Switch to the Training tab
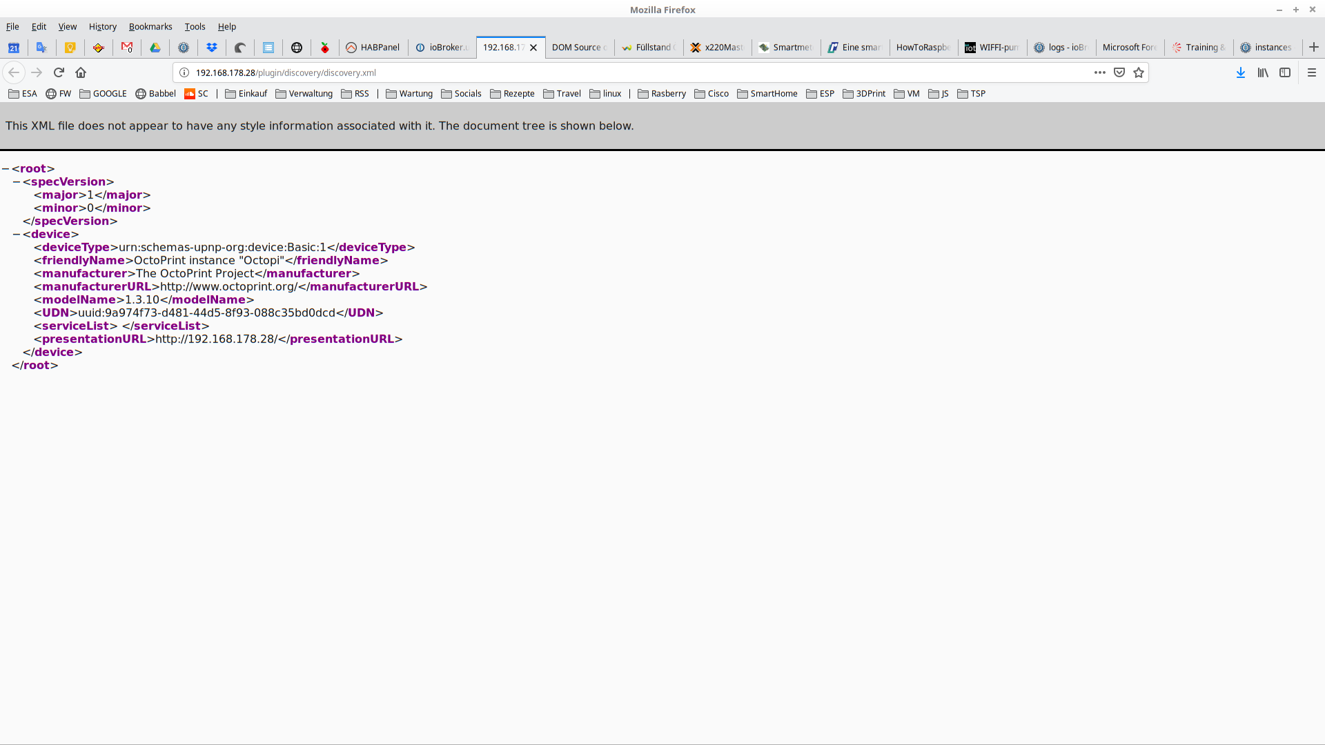Image resolution: width=1325 pixels, height=745 pixels. pyautogui.click(x=1199, y=48)
